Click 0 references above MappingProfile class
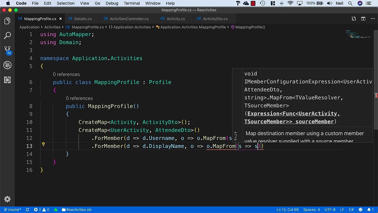The width and height of the screenshot is (378, 213). pyautogui.click(x=66, y=74)
